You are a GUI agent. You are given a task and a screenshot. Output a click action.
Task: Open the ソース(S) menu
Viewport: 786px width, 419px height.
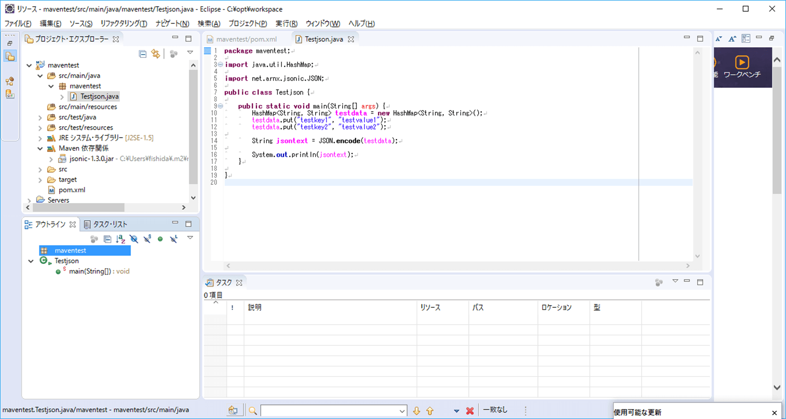point(80,23)
